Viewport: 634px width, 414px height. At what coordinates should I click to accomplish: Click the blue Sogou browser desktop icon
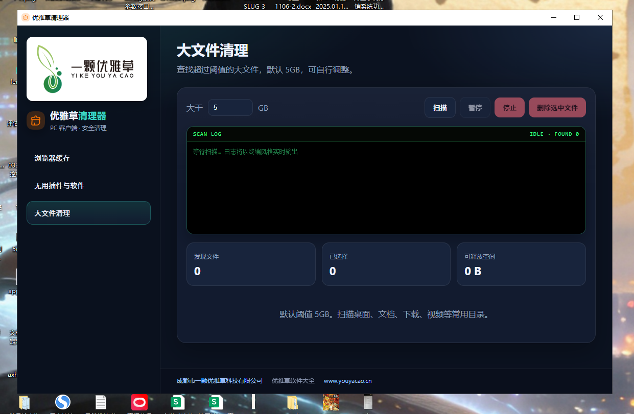[x=63, y=402]
